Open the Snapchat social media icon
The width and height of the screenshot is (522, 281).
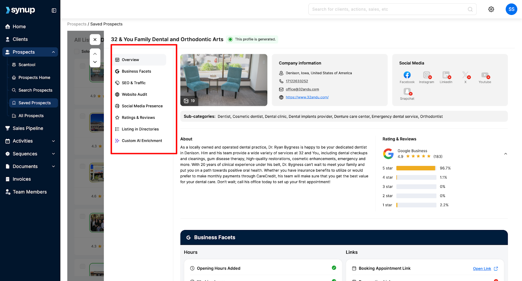407,92
